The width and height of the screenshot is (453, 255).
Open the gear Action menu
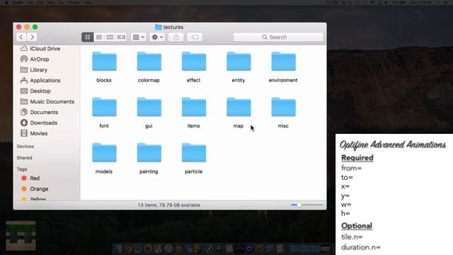coord(157,37)
